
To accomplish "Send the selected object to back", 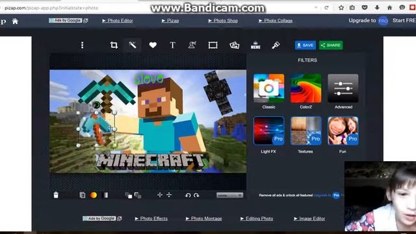I will click(x=138, y=195).
